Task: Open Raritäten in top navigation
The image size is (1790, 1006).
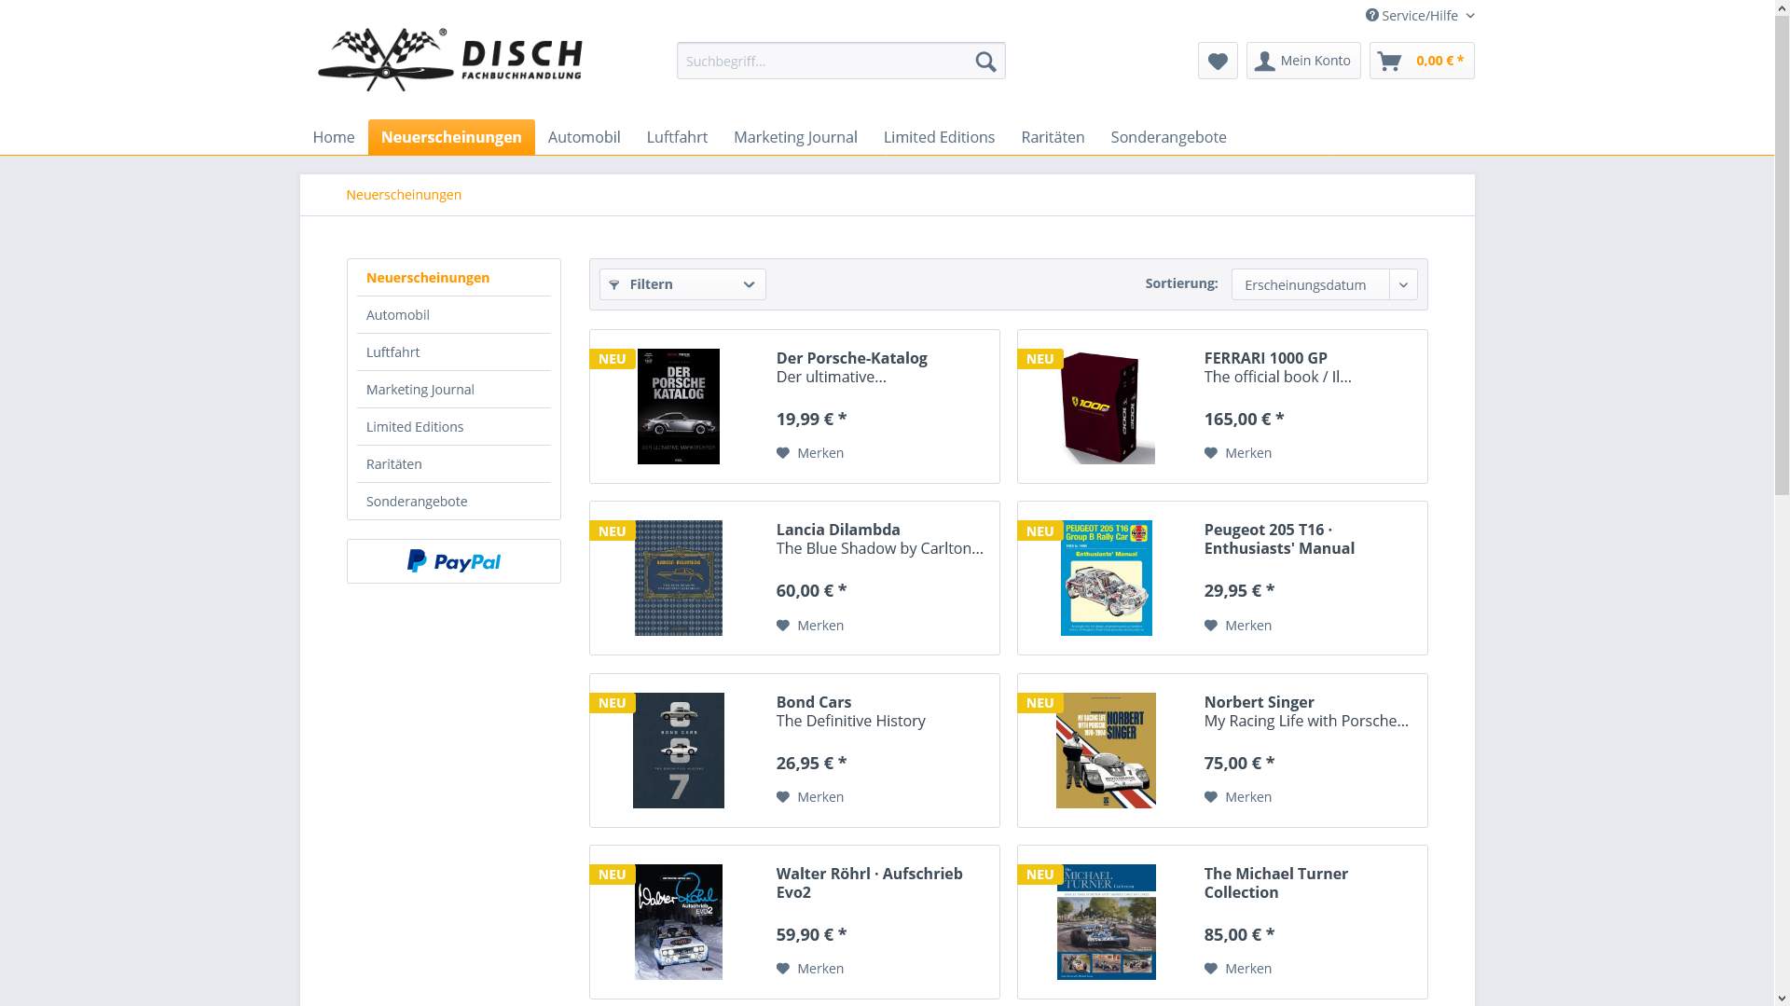Action: pos(1053,137)
